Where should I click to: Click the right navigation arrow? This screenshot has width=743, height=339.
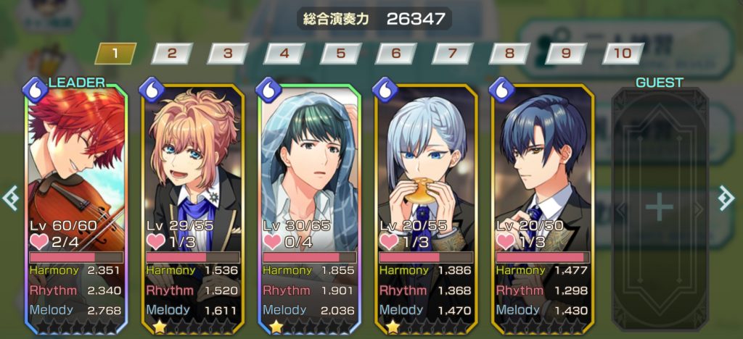point(726,198)
